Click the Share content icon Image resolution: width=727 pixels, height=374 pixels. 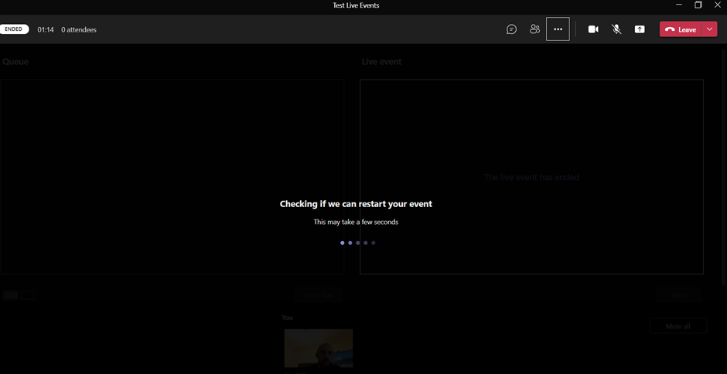(640, 29)
